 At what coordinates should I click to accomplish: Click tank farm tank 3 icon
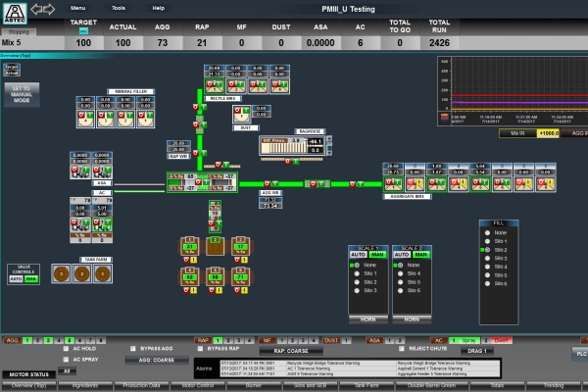pos(61,273)
